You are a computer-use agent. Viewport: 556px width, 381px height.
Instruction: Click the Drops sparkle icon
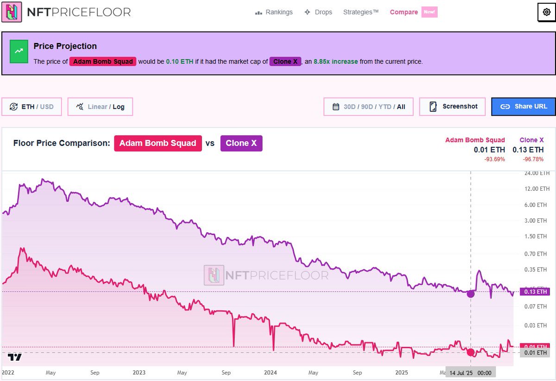point(307,12)
